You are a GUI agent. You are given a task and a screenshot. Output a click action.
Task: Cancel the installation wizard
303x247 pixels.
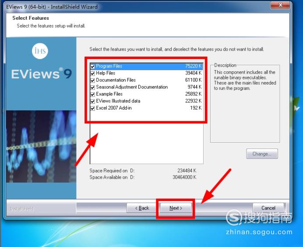268,208
